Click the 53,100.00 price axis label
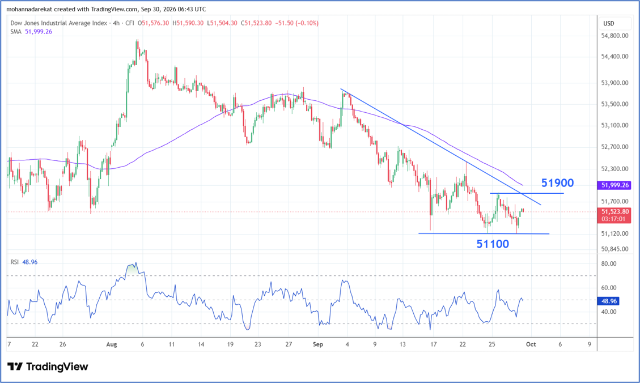 pyautogui.click(x=614, y=125)
